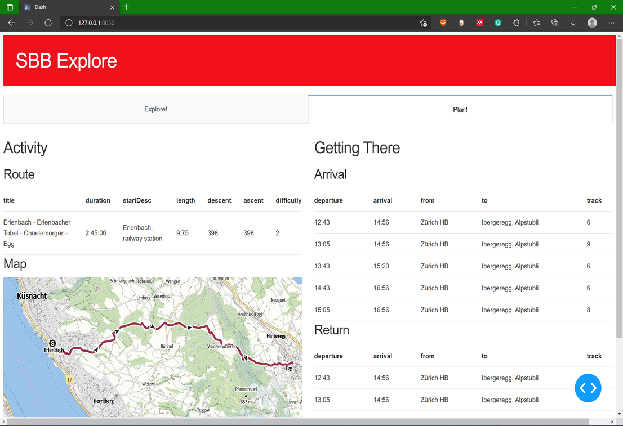
Task: Click the Return table to header
Action: (x=484, y=356)
